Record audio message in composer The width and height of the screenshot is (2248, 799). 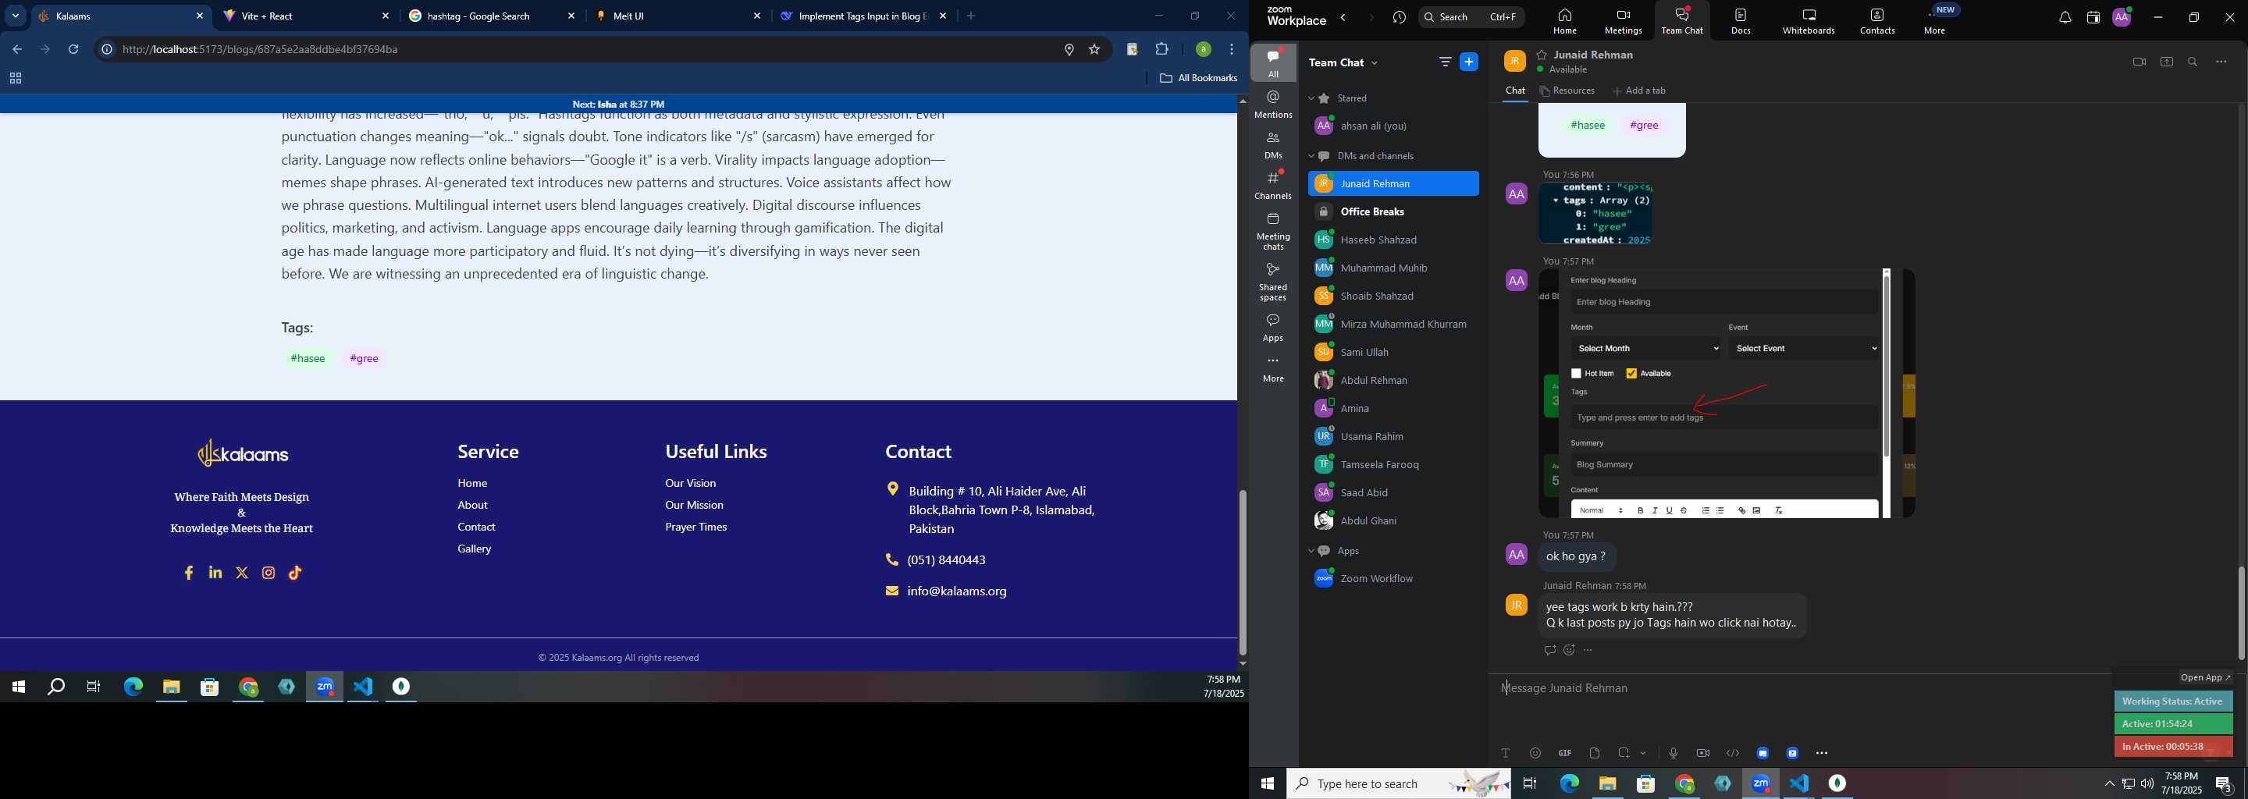[1673, 754]
